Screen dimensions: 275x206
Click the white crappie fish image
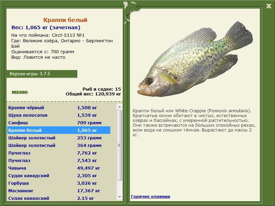click(x=195, y=59)
